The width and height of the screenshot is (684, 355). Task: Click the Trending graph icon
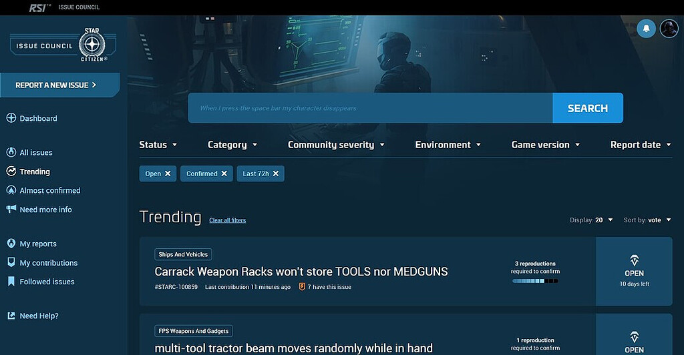pos(11,171)
